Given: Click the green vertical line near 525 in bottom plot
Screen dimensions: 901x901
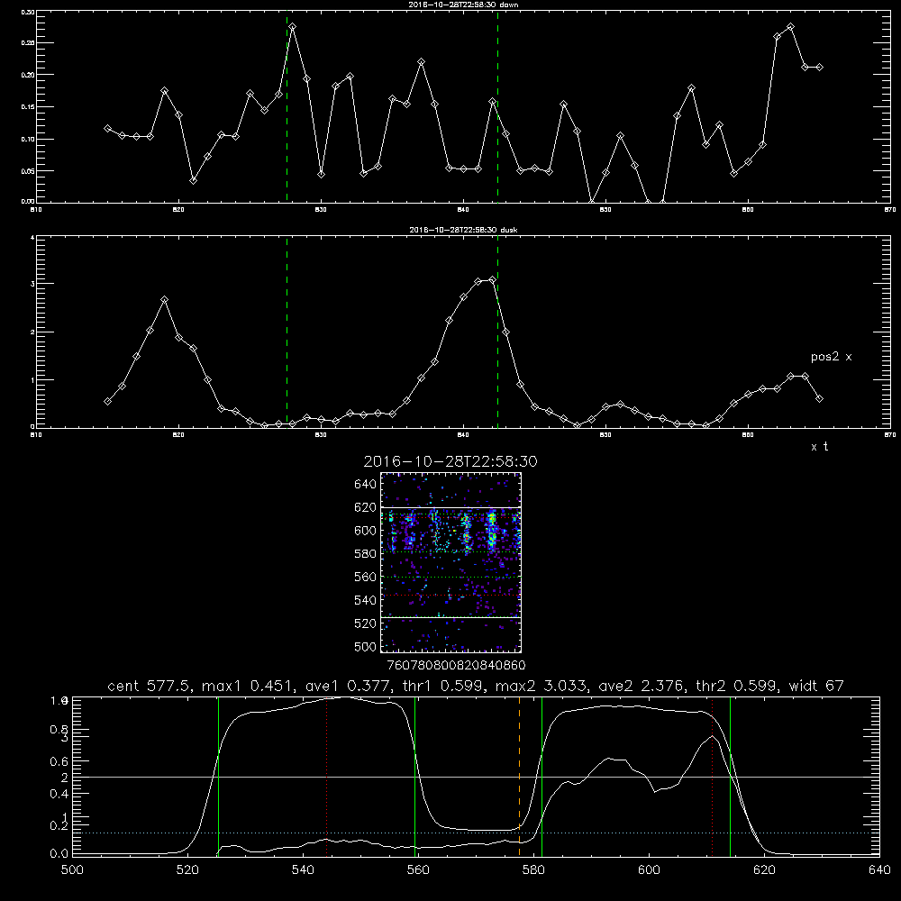Looking at the screenshot, I should pos(218,776).
